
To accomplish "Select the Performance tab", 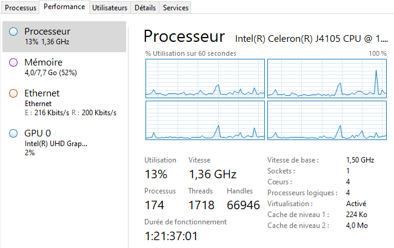I will coord(65,7).
